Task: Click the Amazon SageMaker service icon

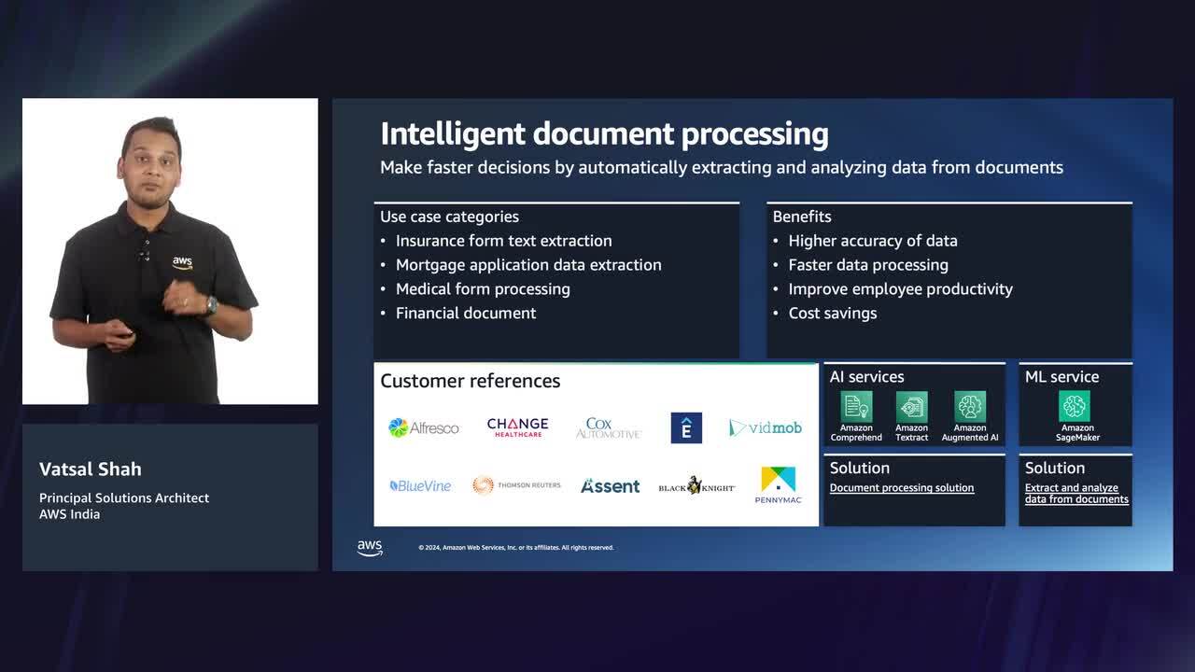Action: click(x=1075, y=406)
